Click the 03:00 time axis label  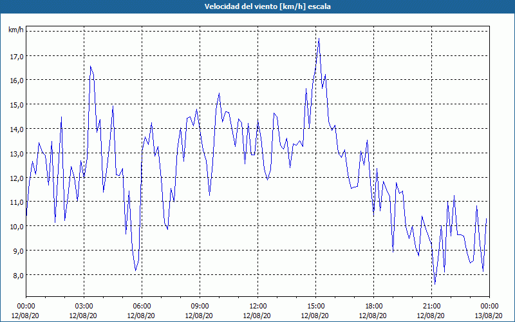(x=84, y=307)
